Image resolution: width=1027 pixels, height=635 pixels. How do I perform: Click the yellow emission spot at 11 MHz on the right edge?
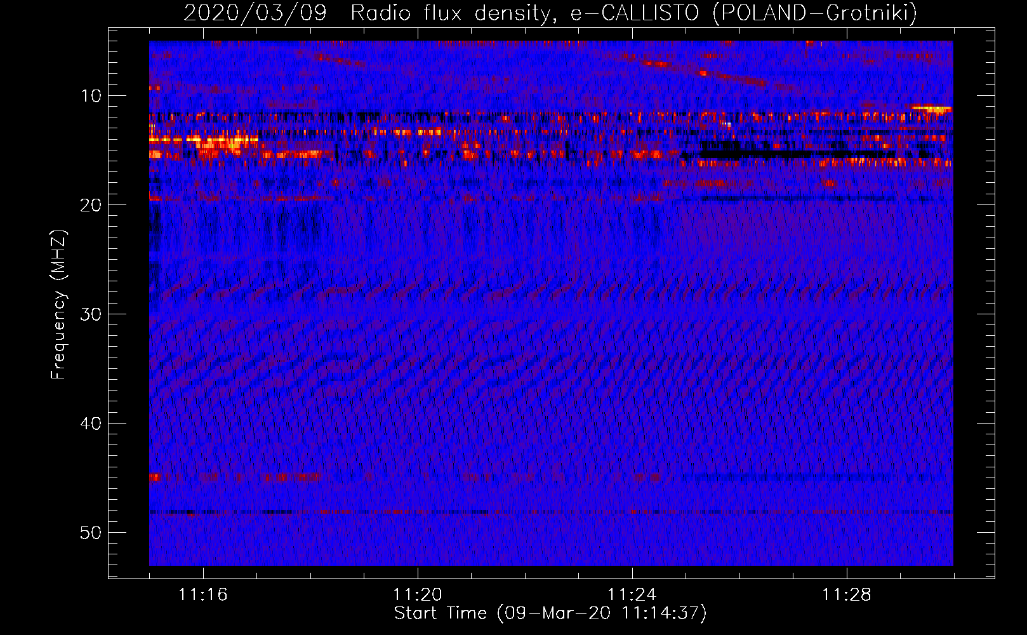(933, 109)
